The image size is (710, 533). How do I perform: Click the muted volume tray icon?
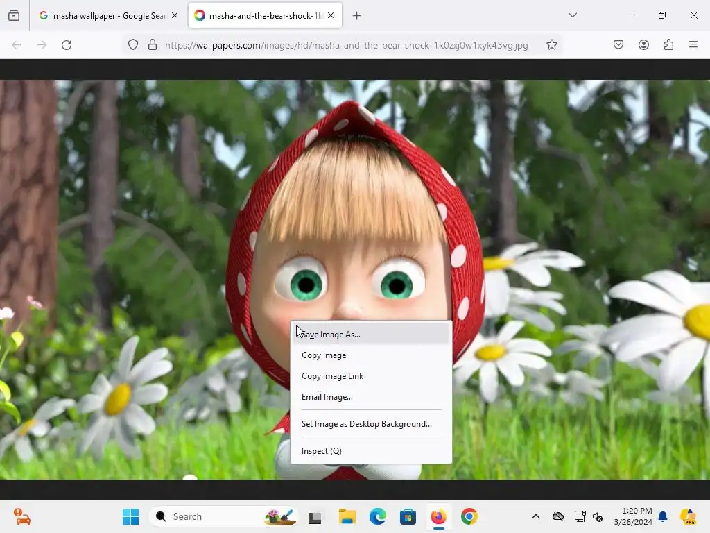coord(598,517)
